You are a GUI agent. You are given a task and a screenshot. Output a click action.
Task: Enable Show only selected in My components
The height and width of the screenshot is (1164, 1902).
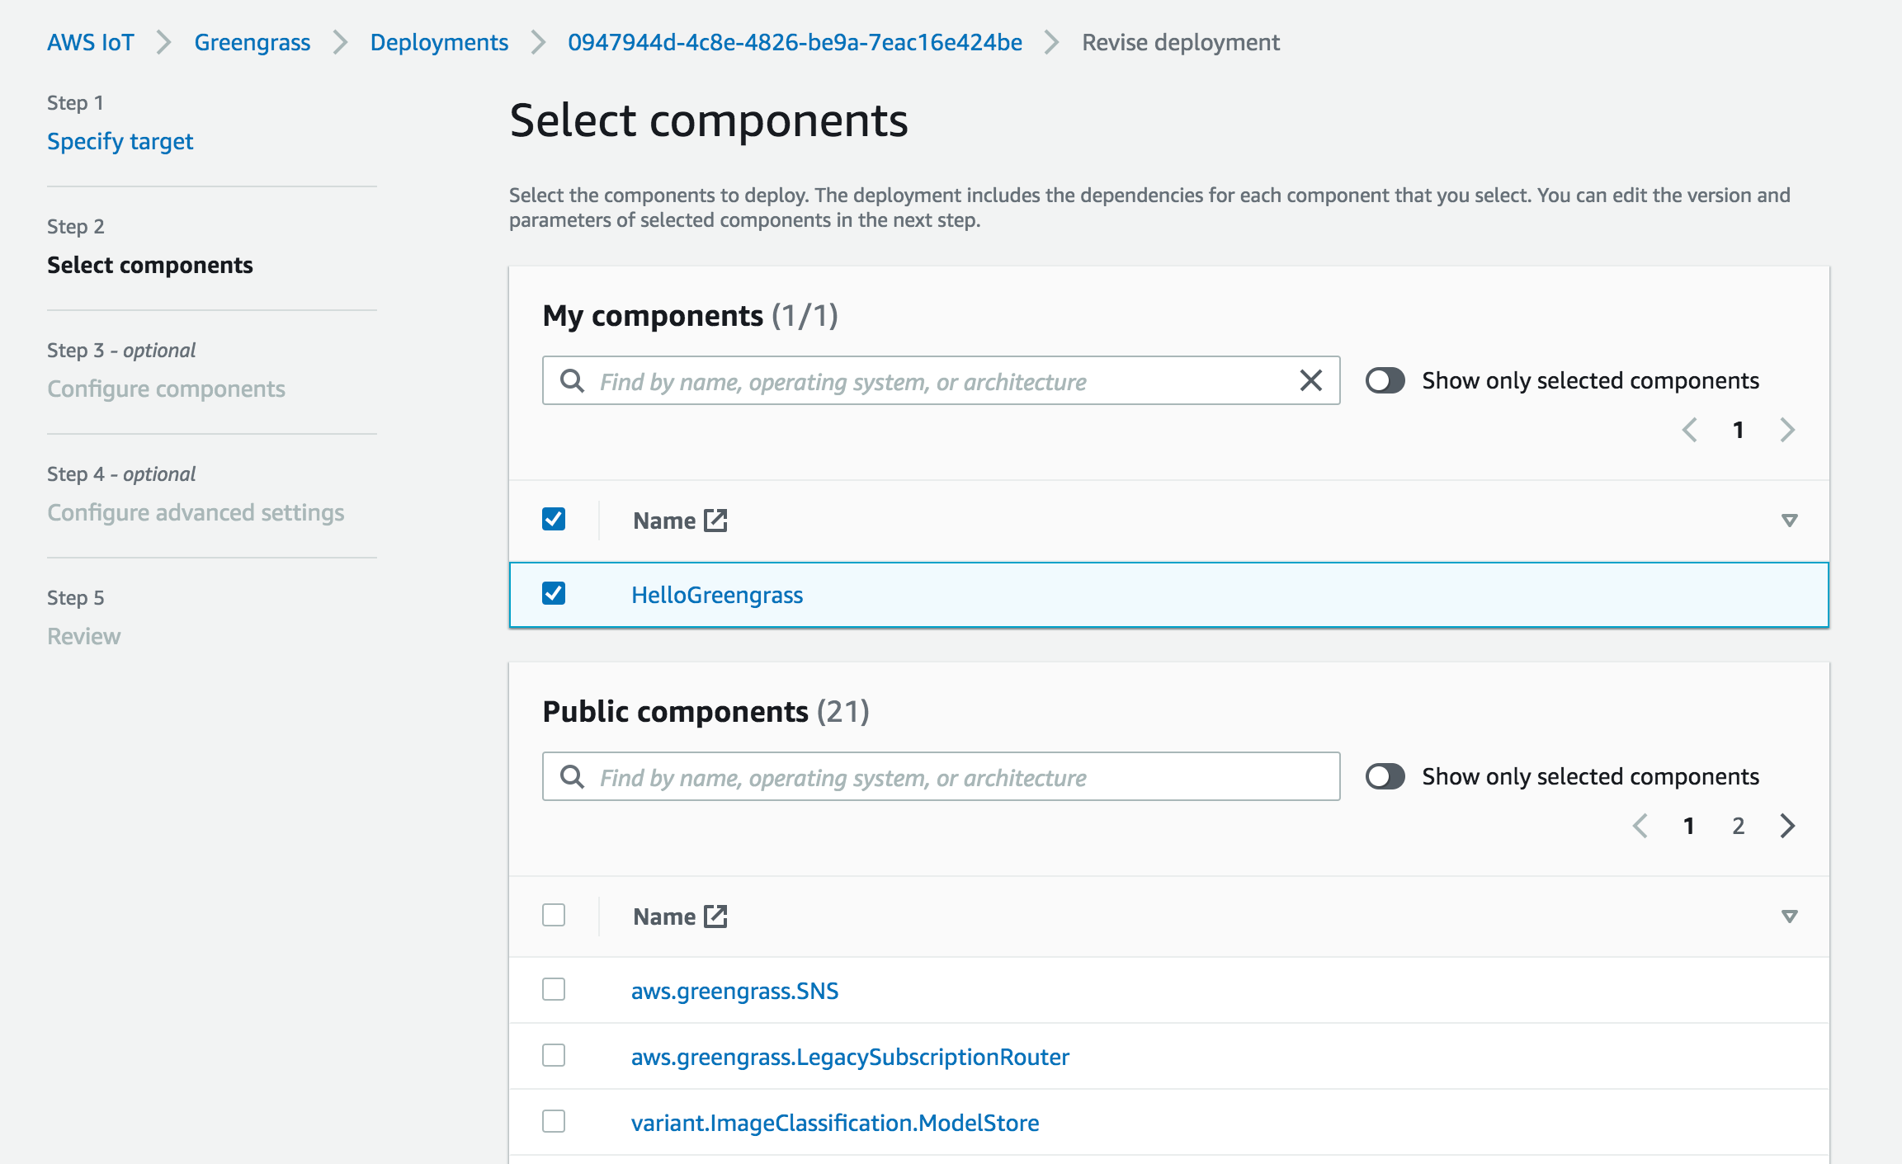(x=1385, y=380)
